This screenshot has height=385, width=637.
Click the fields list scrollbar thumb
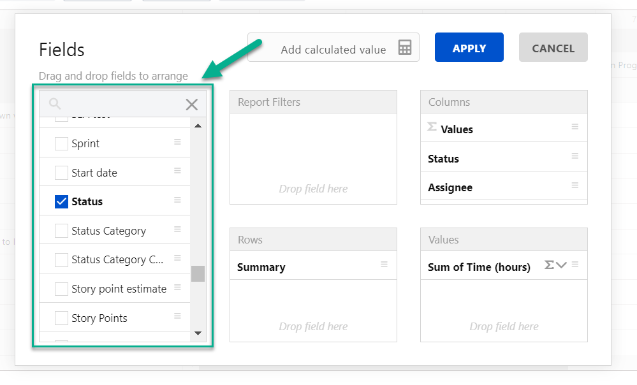tap(198, 273)
